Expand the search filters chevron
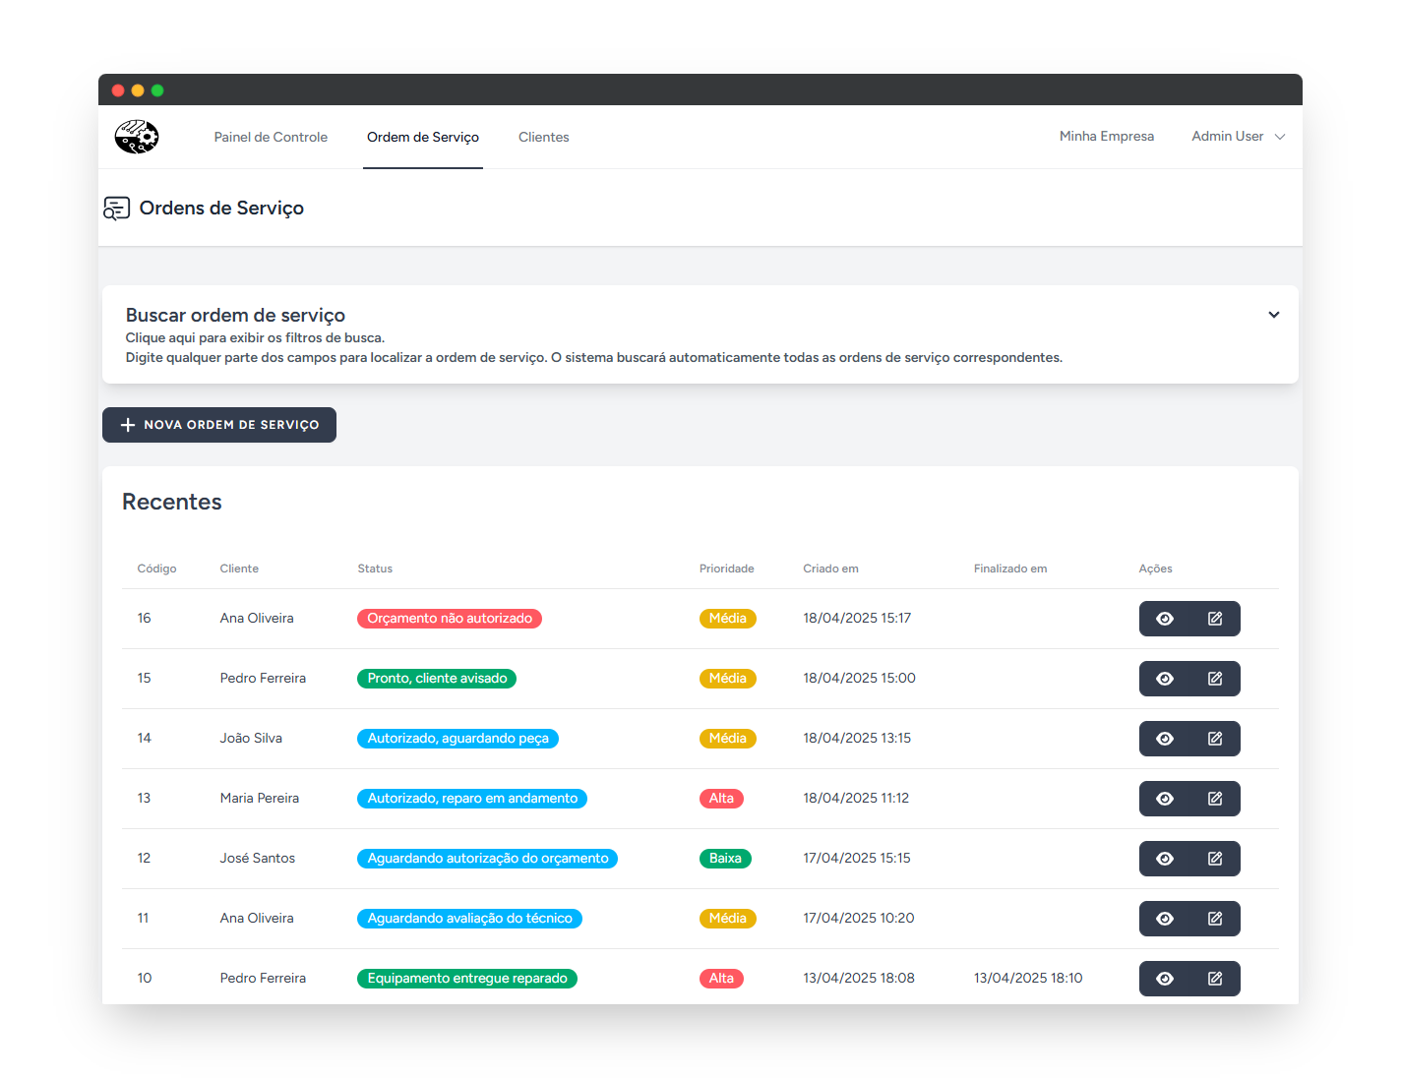The height and width of the screenshot is (1078, 1401). (x=1273, y=315)
